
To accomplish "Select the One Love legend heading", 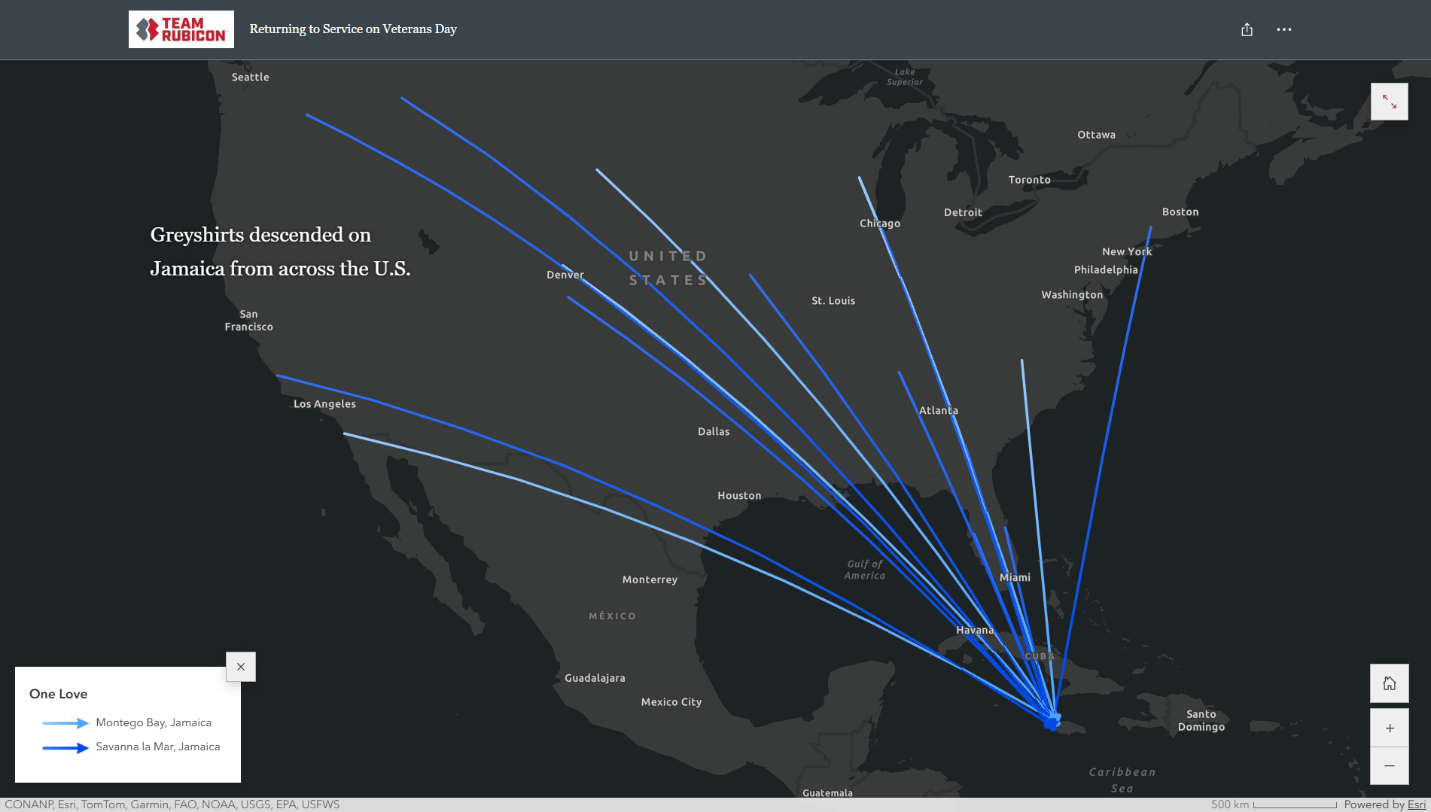I will (58, 693).
